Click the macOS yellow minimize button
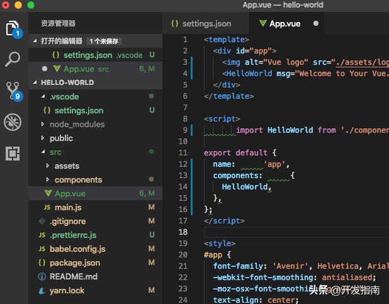The width and height of the screenshot is (389, 304). (18, 5)
